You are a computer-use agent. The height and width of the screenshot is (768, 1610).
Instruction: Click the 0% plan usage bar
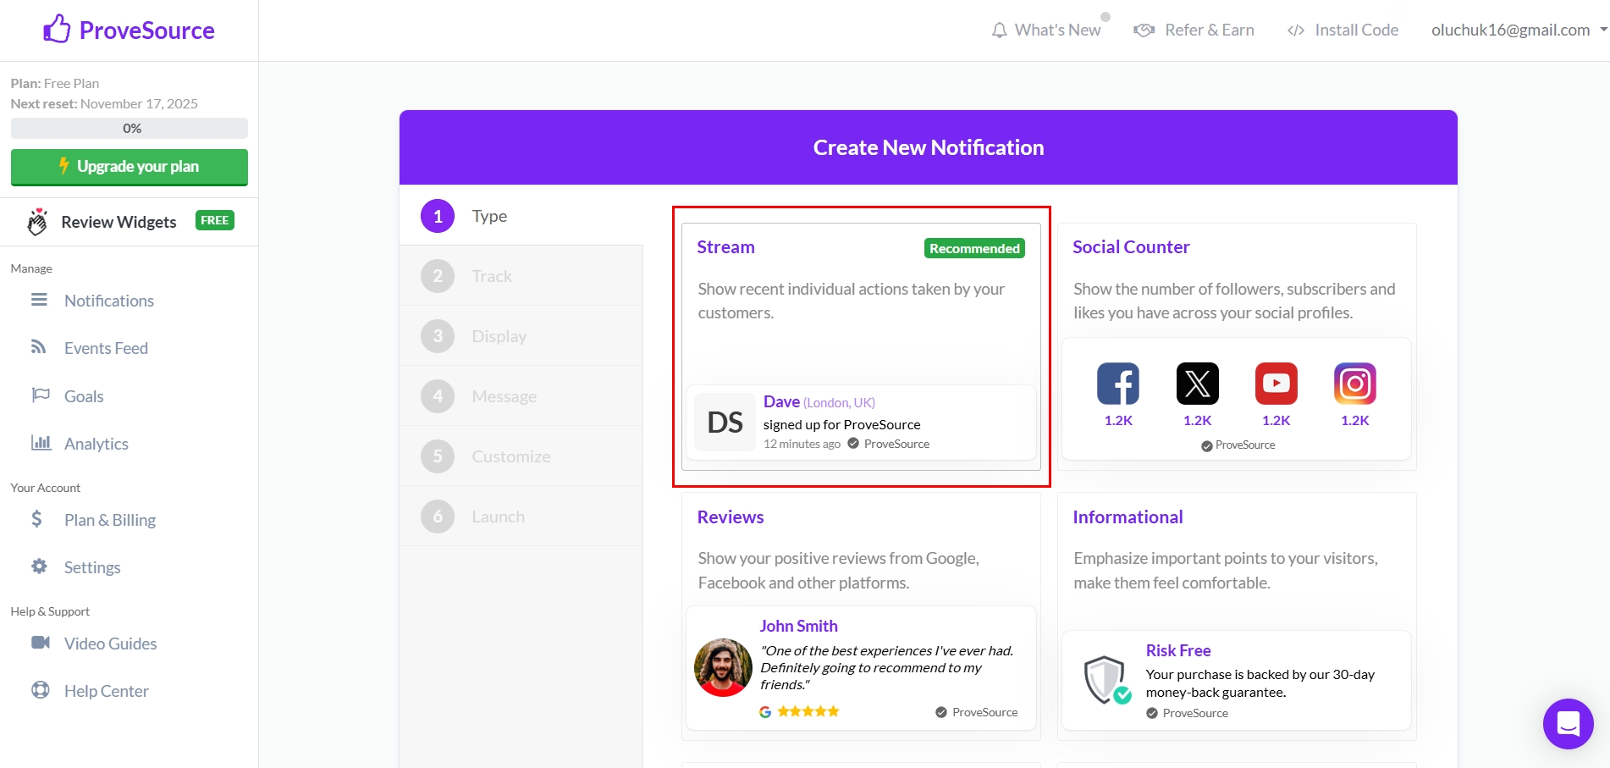click(129, 128)
